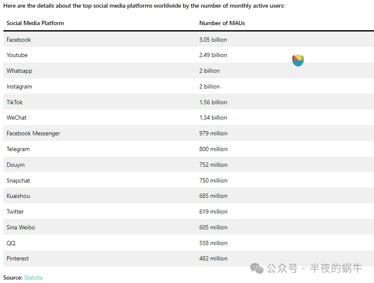Click the "TikTok" row name

click(14, 102)
